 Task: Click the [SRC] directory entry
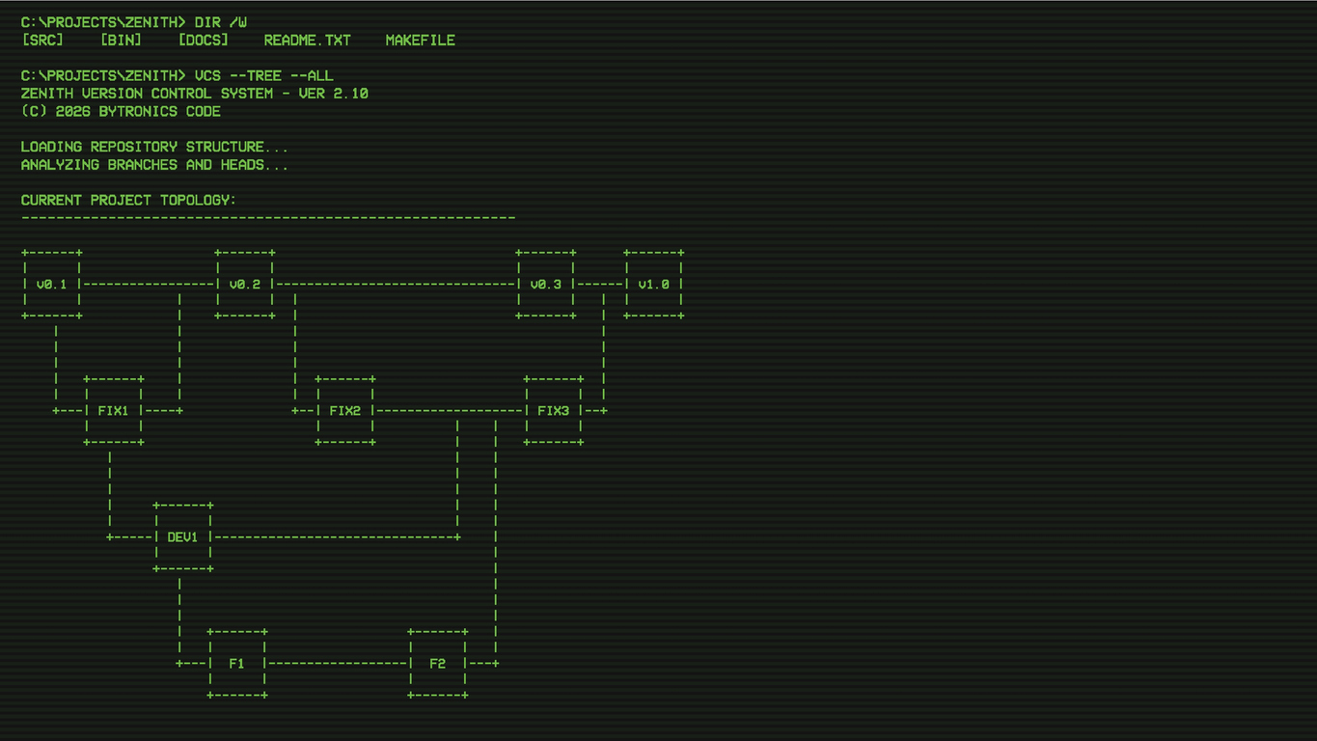[x=42, y=41]
